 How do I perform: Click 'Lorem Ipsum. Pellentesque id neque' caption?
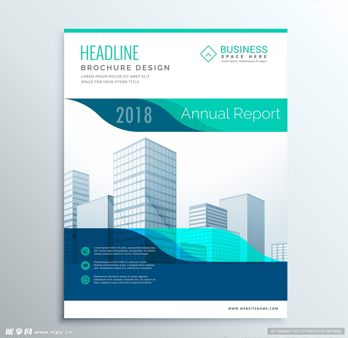(x=244, y=61)
